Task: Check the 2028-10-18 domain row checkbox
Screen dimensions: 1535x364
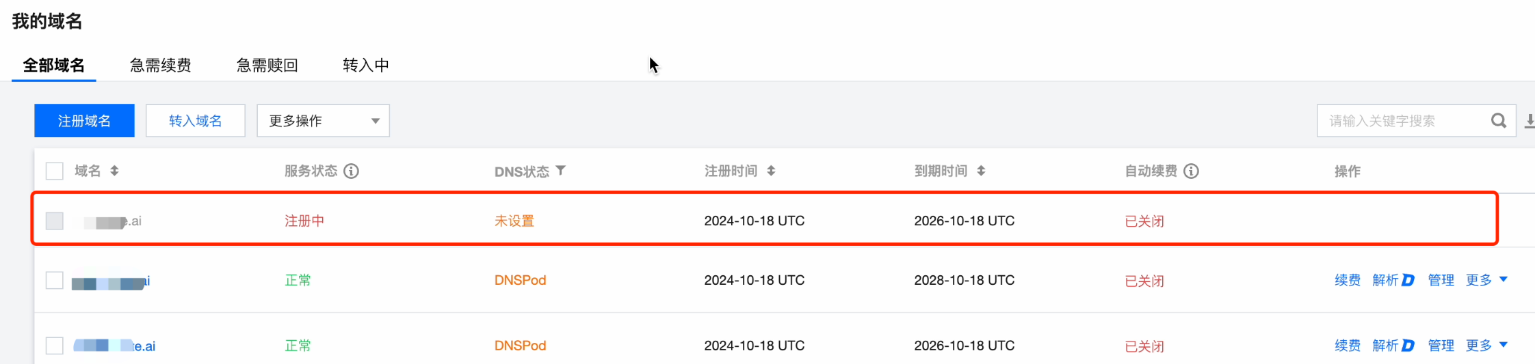Action: tap(55, 281)
